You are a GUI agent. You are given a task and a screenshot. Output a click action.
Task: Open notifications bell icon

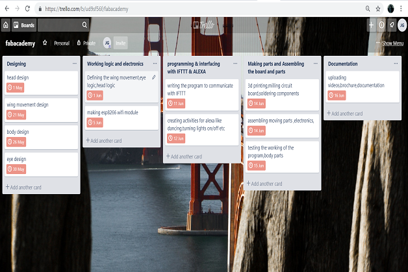pyautogui.click(x=392, y=25)
